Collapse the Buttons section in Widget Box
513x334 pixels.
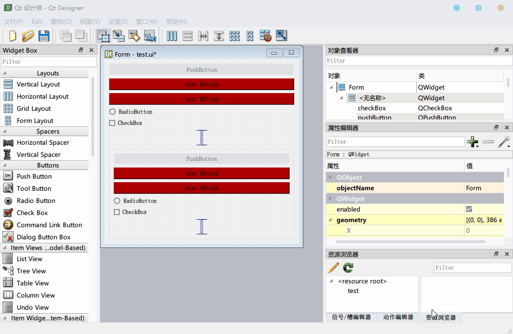point(49,165)
